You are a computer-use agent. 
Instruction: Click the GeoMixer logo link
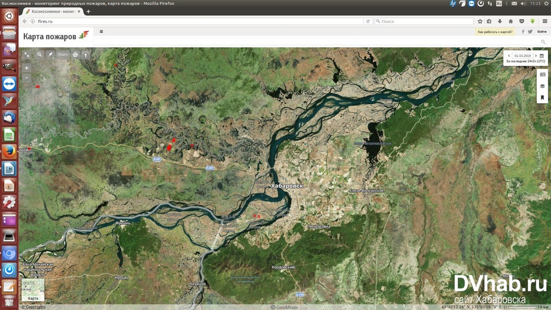coord(284,307)
